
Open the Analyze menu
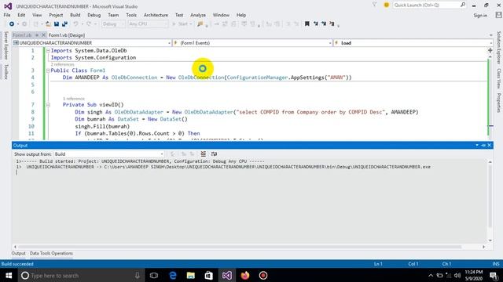[198, 15]
